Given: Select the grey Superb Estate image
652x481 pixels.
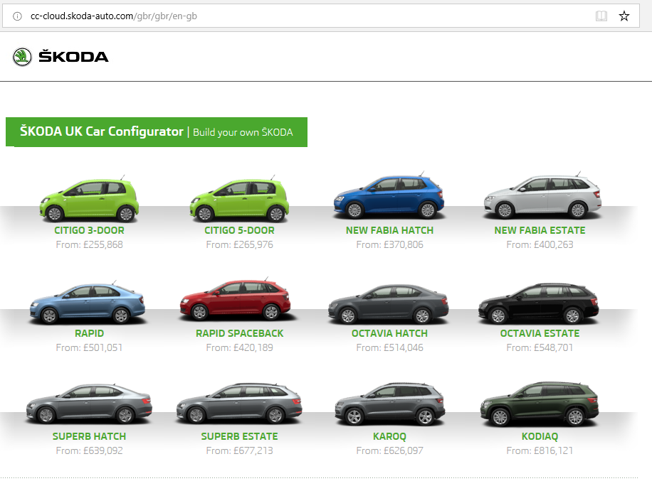Looking at the screenshot, I should click(x=239, y=404).
